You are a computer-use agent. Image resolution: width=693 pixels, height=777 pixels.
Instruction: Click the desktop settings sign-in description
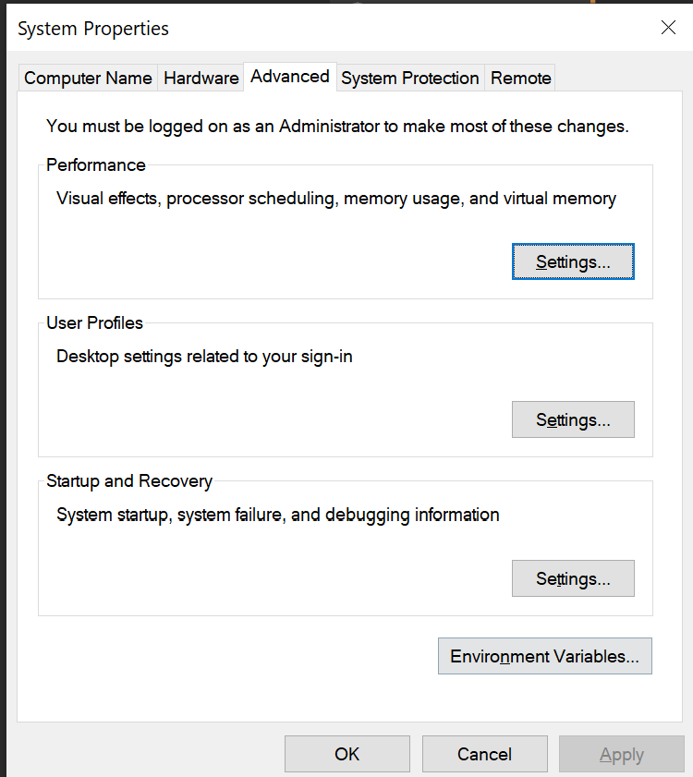tap(204, 356)
